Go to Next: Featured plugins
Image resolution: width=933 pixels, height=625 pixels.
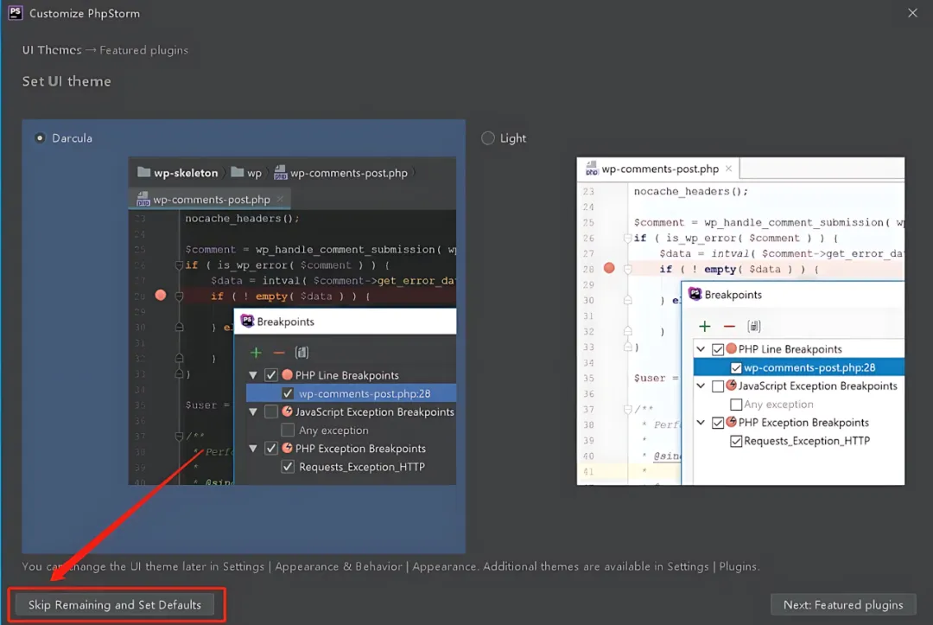[843, 605]
